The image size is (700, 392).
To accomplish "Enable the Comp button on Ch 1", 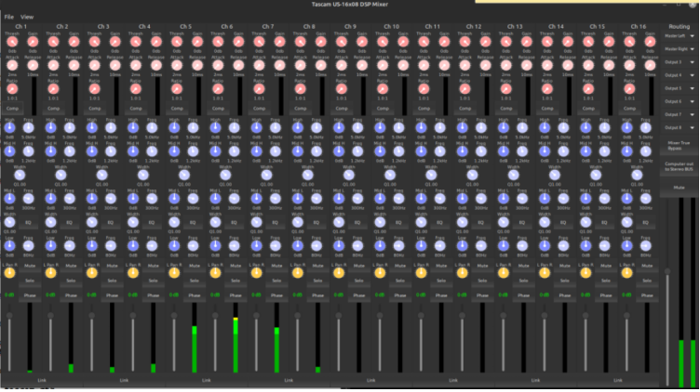I will tap(12, 109).
